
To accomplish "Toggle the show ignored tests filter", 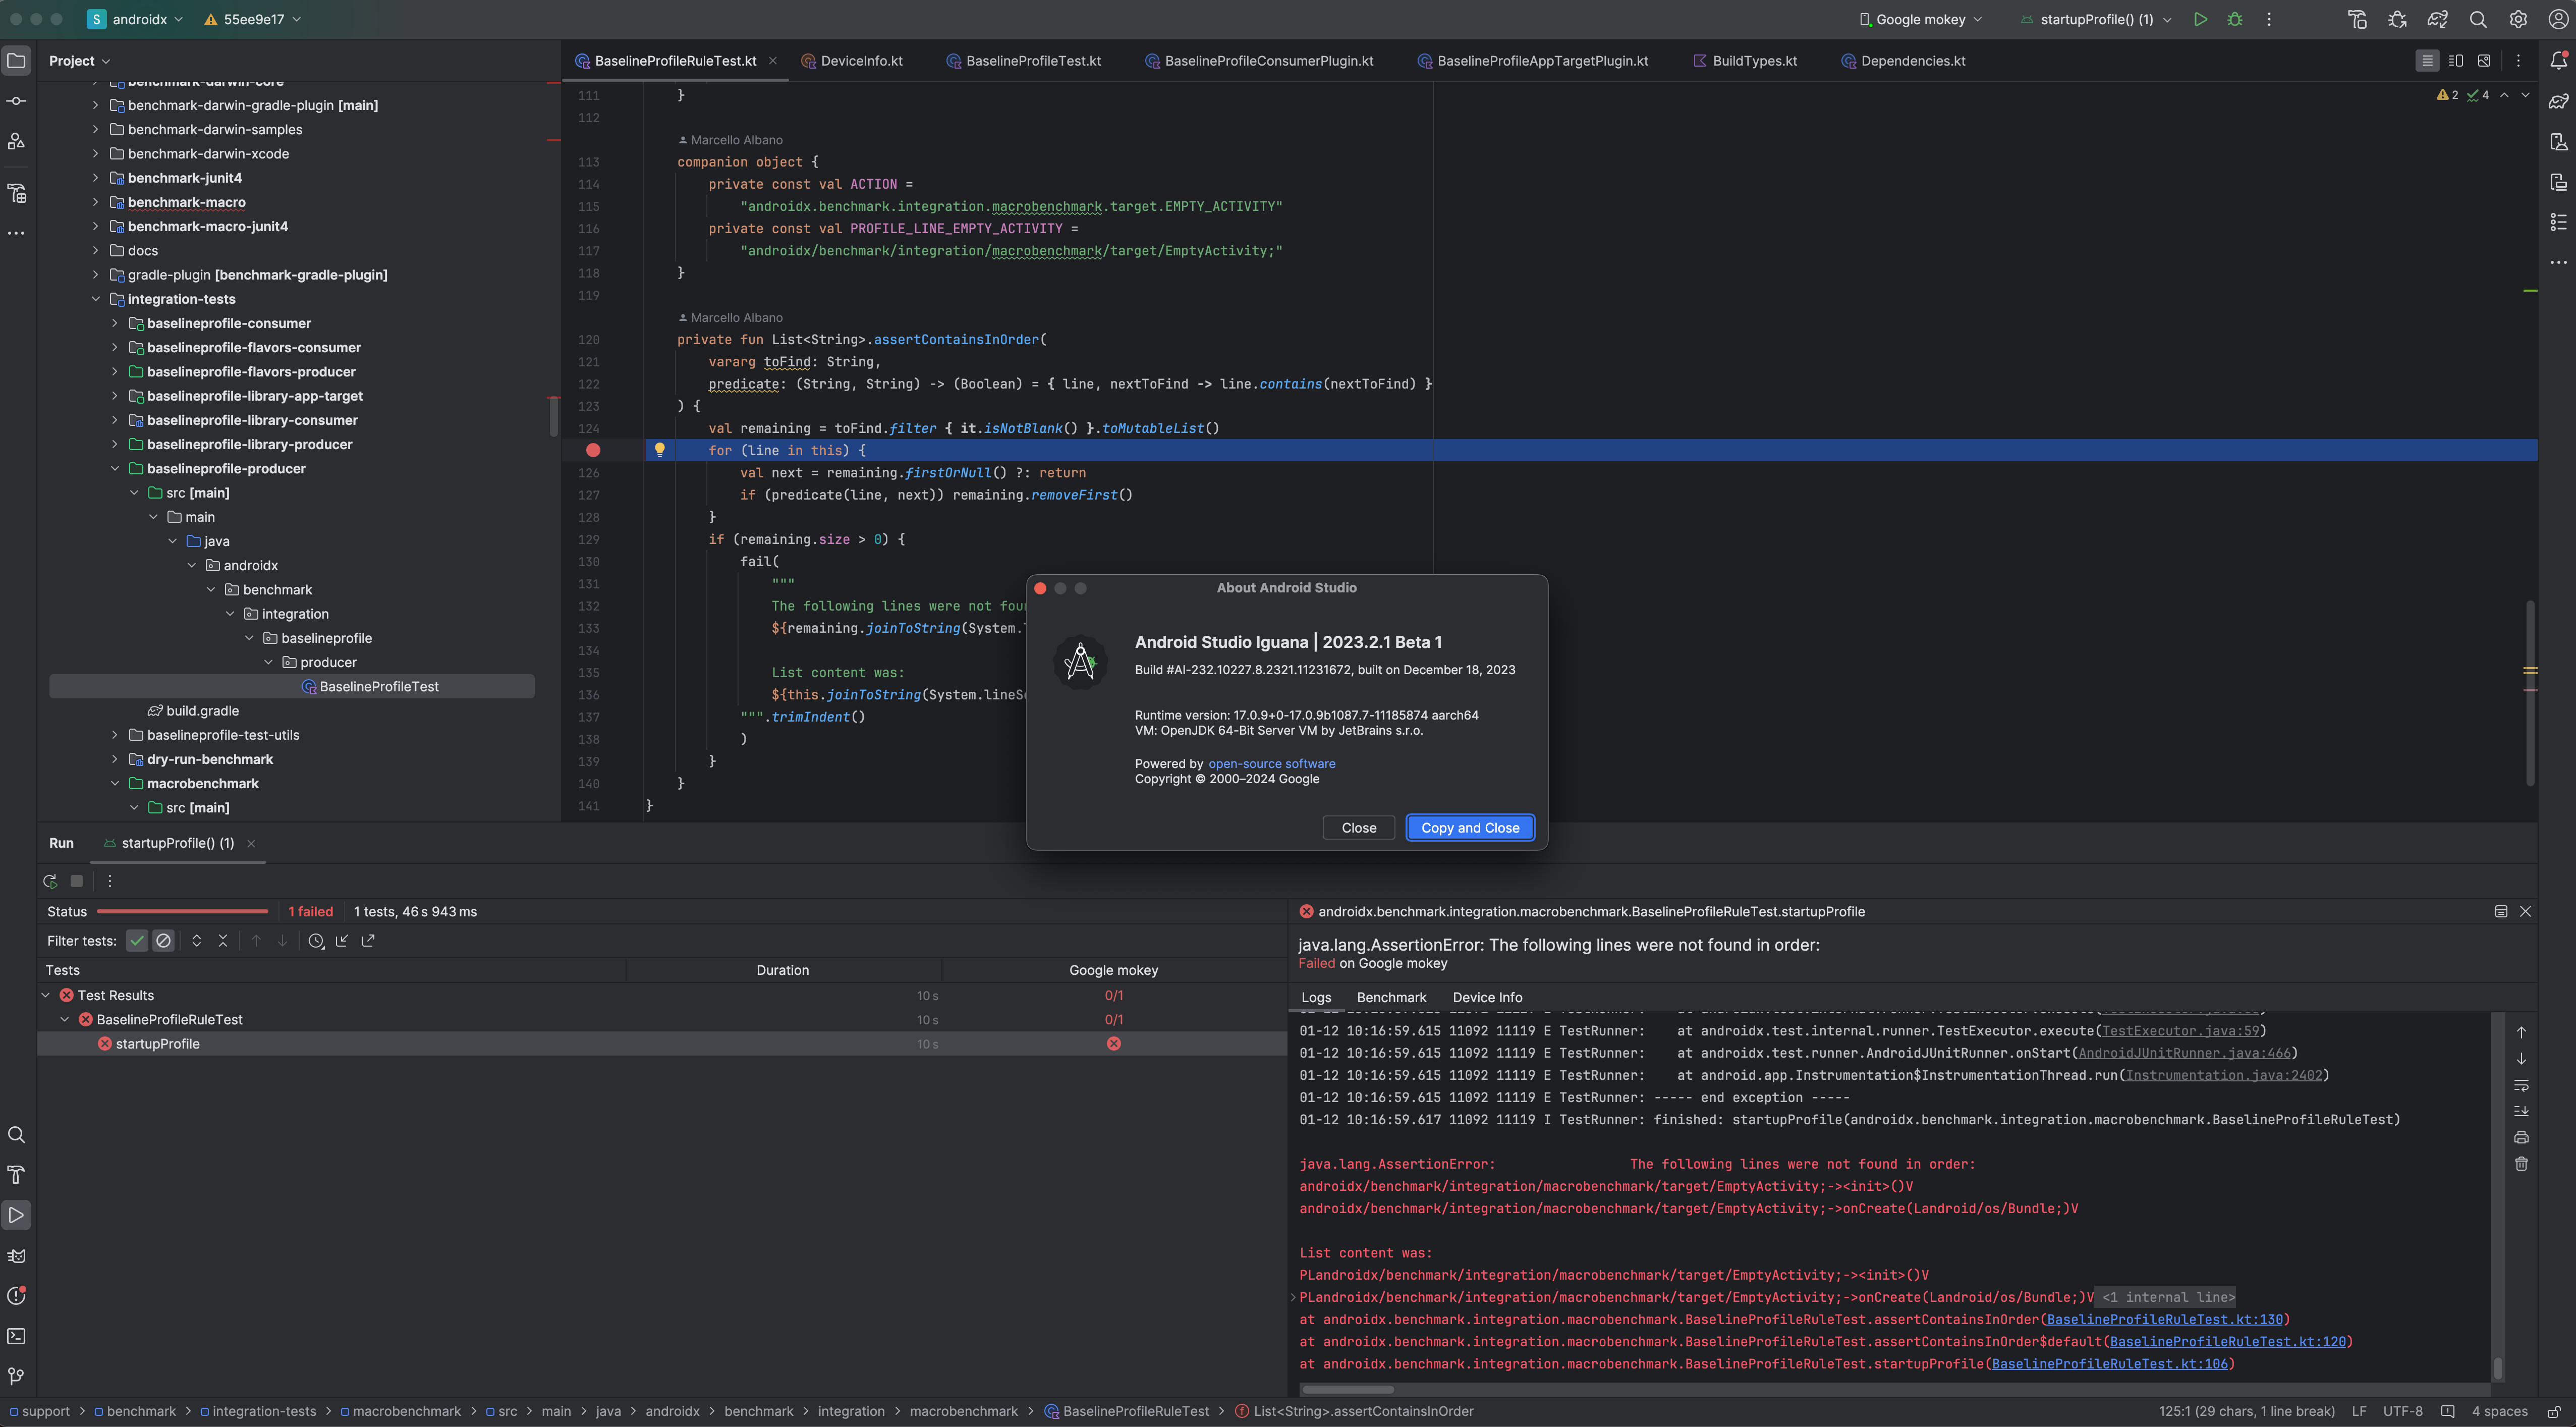I will click(163, 940).
